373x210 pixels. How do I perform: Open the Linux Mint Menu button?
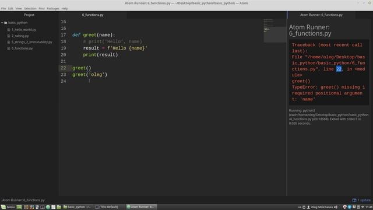click(8, 207)
